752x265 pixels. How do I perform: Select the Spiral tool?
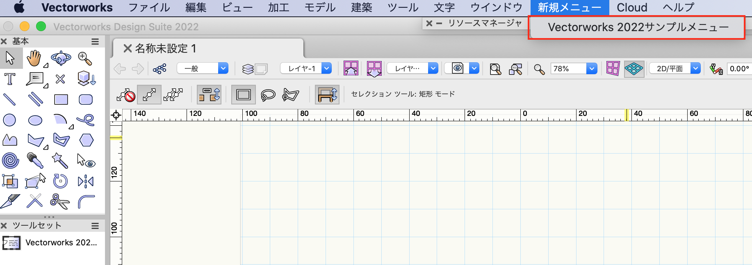point(10,160)
